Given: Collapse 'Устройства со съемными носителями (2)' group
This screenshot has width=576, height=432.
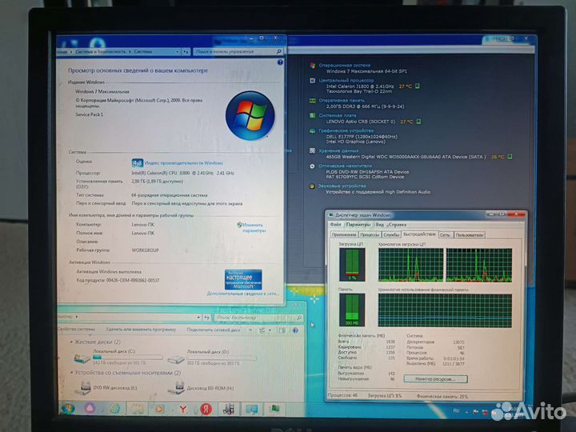Looking at the screenshot, I should tap(71, 373).
